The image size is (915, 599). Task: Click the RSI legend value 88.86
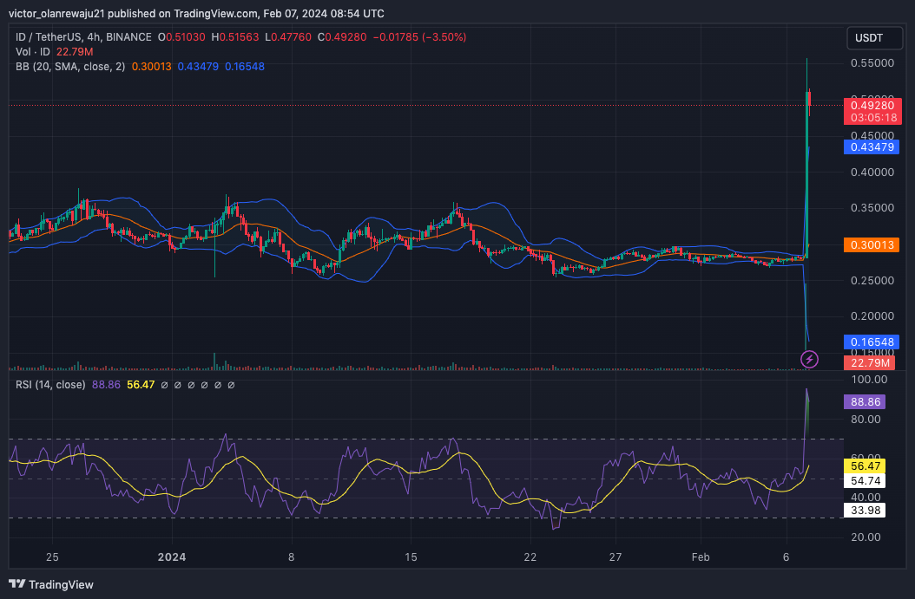coord(106,385)
